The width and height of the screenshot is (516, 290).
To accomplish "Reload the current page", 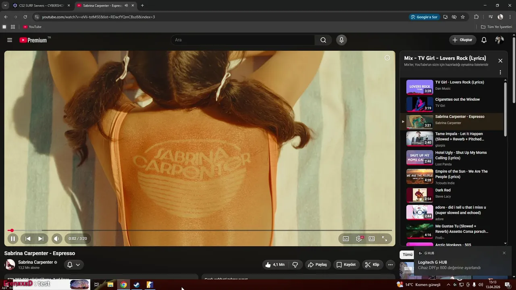I will click(25, 17).
